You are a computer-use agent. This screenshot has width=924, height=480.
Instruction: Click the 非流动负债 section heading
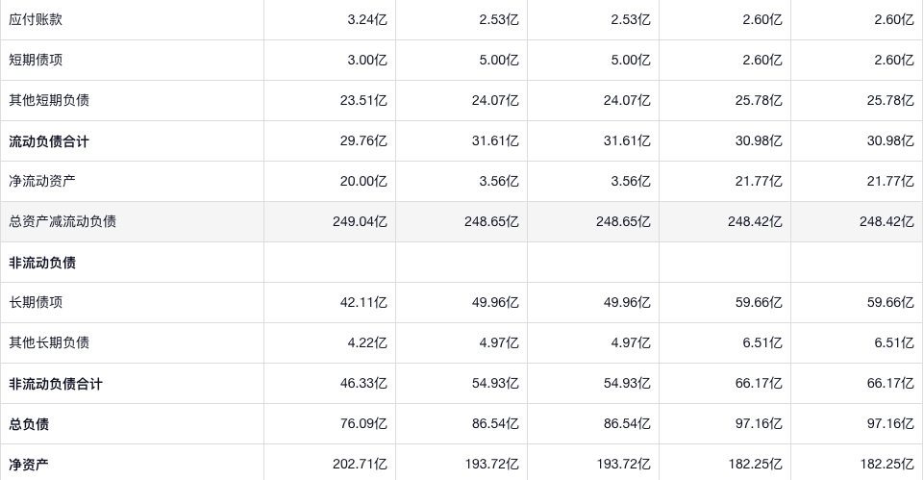click(43, 263)
